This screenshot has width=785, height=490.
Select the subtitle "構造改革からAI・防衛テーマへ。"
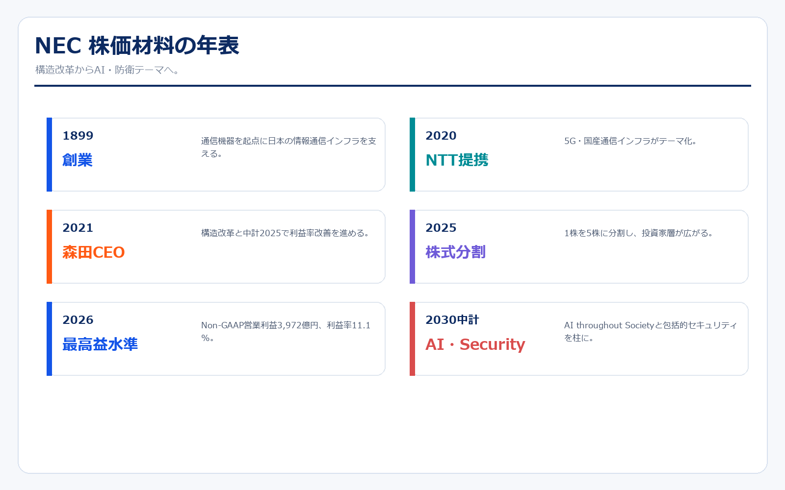point(108,70)
